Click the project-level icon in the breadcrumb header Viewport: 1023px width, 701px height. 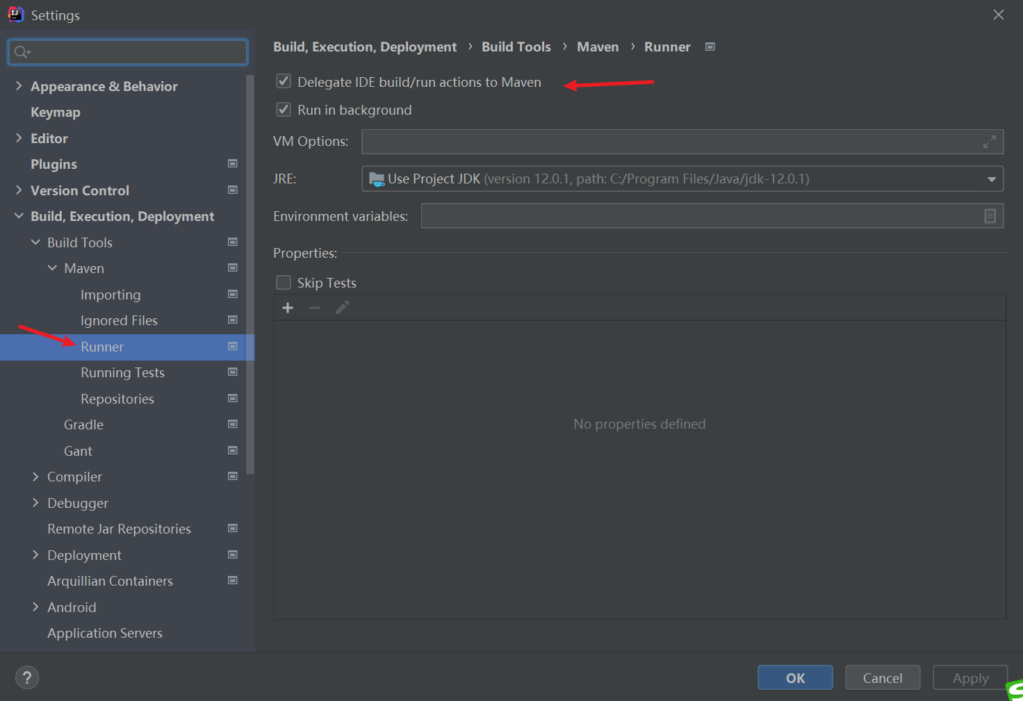click(x=710, y=47)
